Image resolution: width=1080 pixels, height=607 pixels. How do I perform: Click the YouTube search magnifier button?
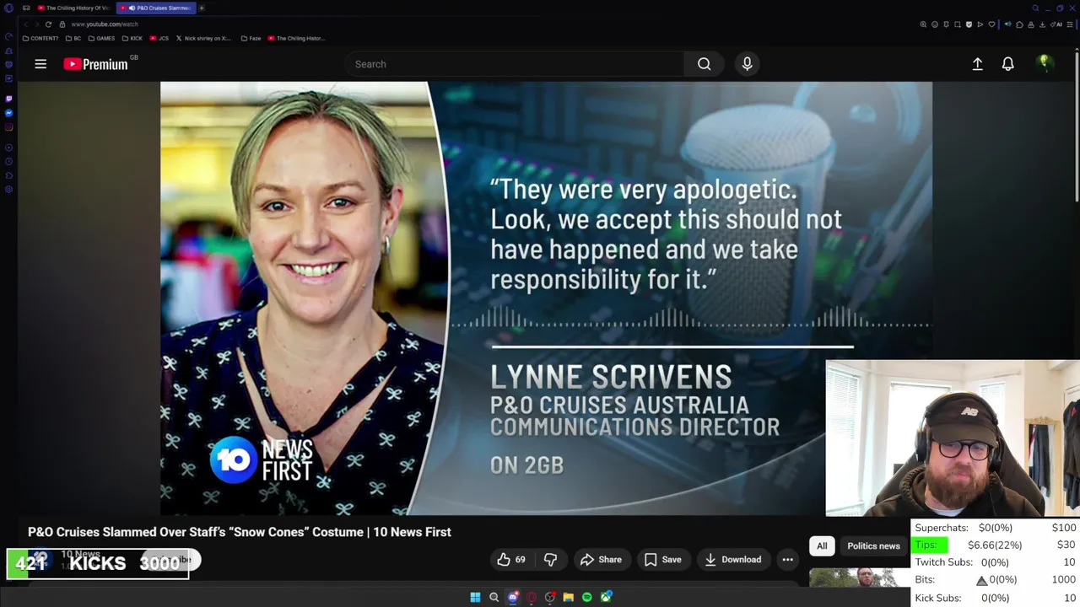pos(704,64)
